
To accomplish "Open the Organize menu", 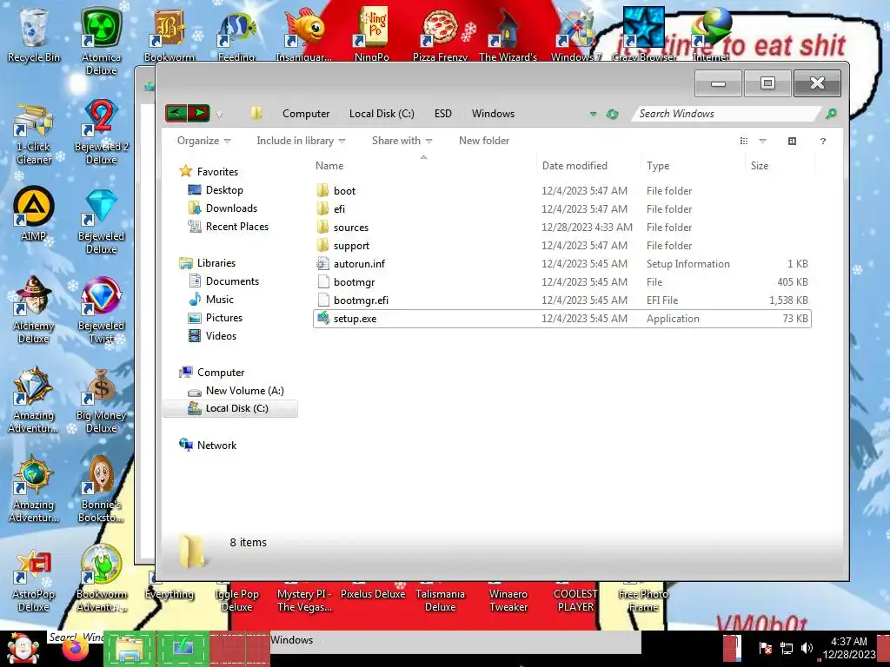I will click(x=203, y=141).
